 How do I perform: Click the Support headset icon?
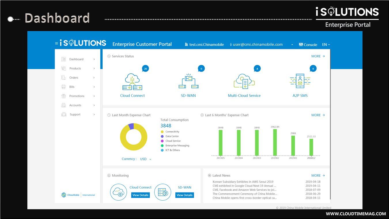[x=64, y=114]
